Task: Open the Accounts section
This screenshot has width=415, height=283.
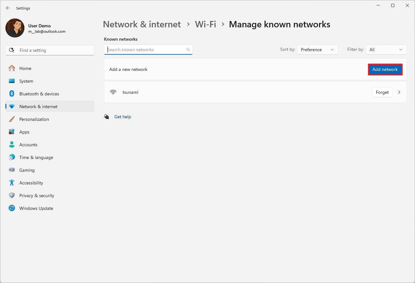Action: [28, 145]
